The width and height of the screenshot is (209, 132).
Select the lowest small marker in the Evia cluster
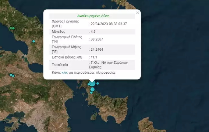point(91,93)
